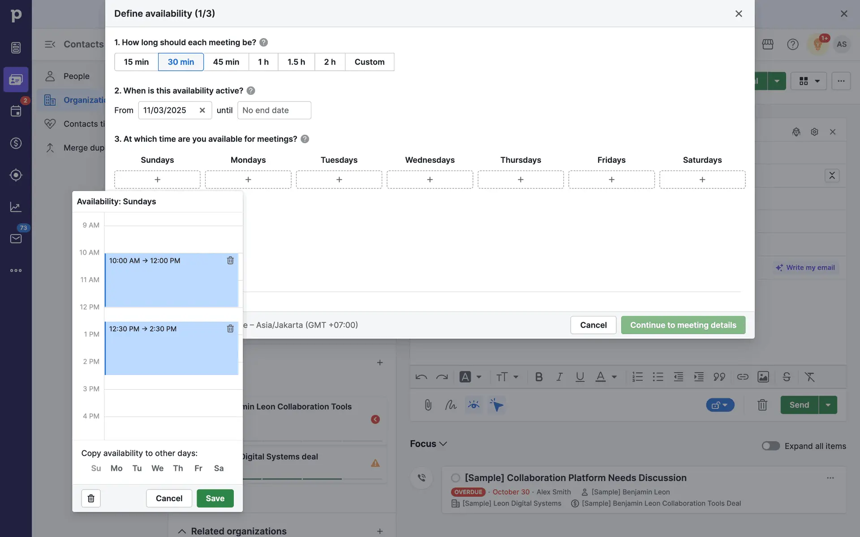The width and height of the screenshot is (860, 537).
Task: Open the Deals dollar icon in the sidebar
Action: coord(16,143)
